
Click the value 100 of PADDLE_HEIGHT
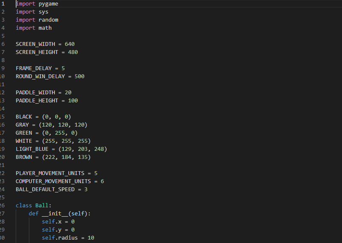coord(73,101)
